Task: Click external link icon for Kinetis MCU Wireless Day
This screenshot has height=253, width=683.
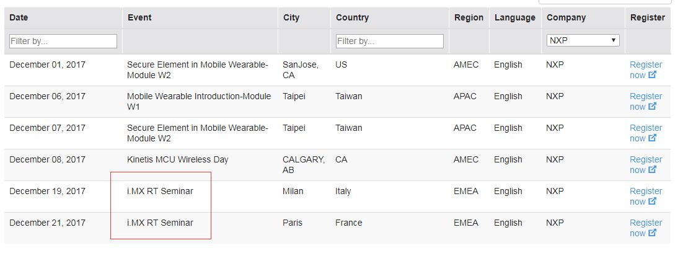Action: 652,170
